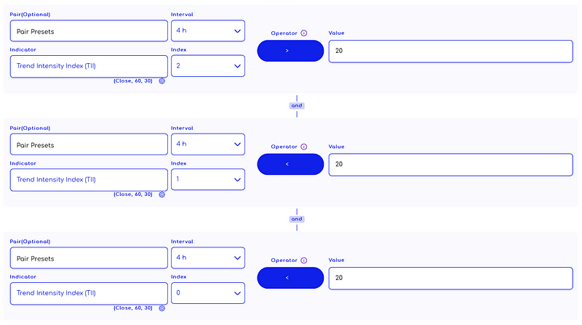The image size is (582, 325).
Task: Click Operator info icon in first condition
Action: coord(303,33)
